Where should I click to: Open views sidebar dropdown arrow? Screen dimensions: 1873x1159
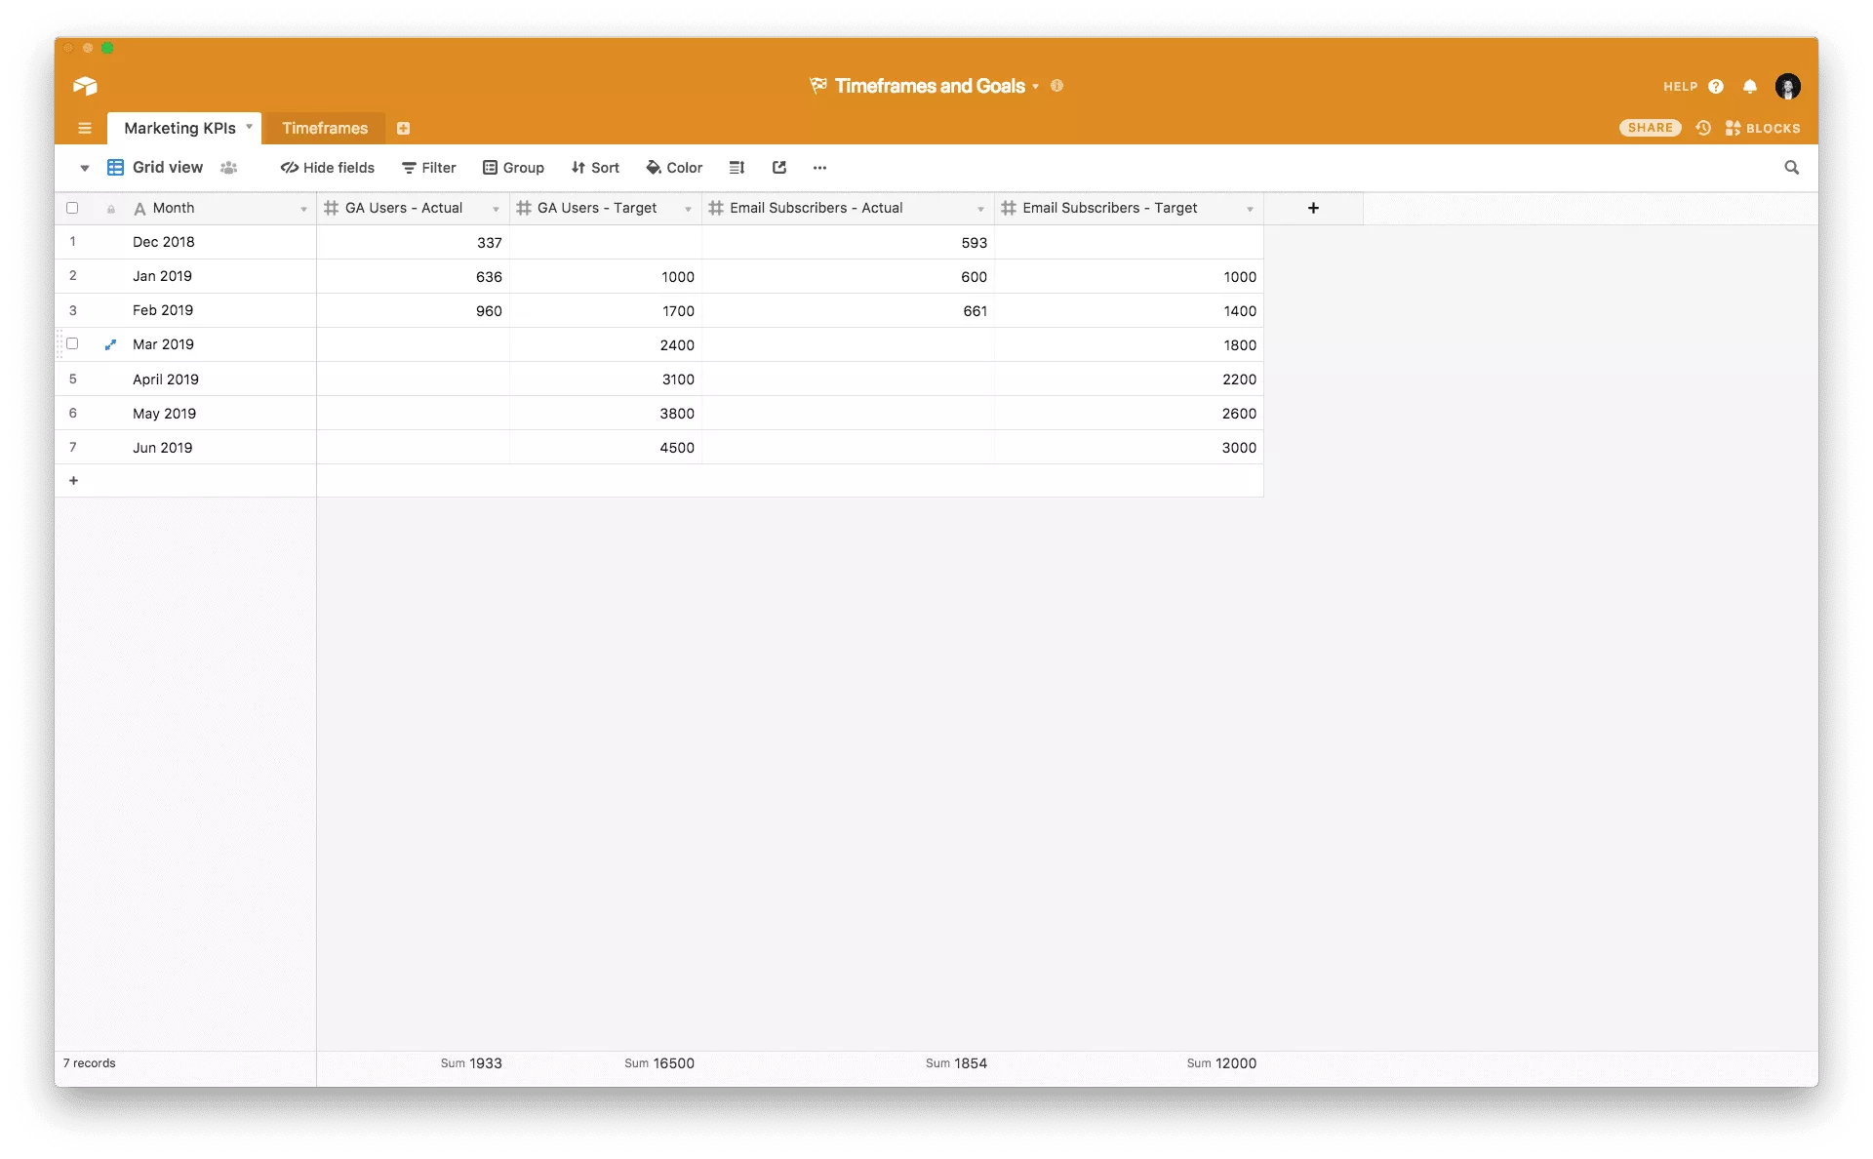click(85, 168)
